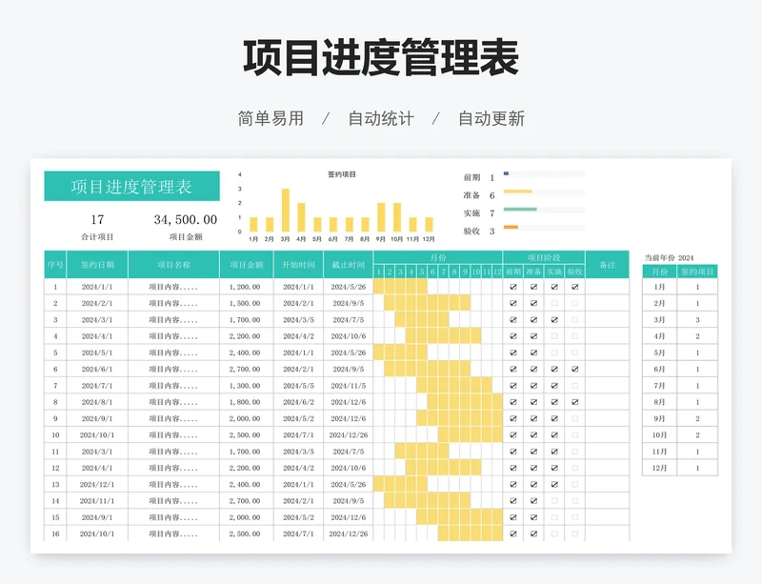Select the 项目内容 name cell in row 9

[x=173, y=418]
